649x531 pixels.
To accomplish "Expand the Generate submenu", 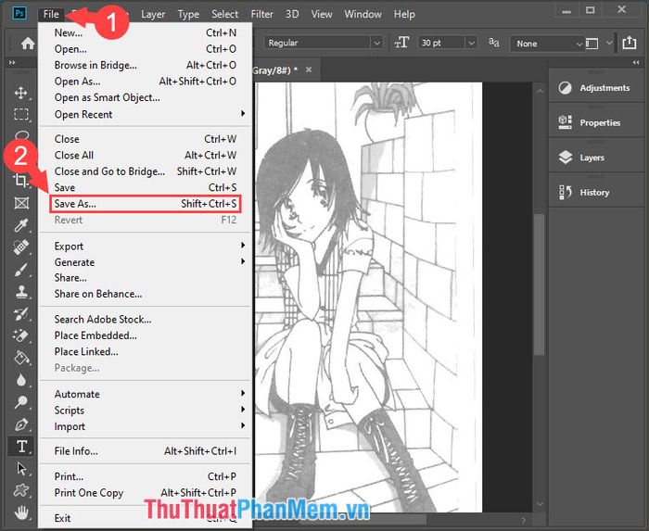I will [145, 262].
